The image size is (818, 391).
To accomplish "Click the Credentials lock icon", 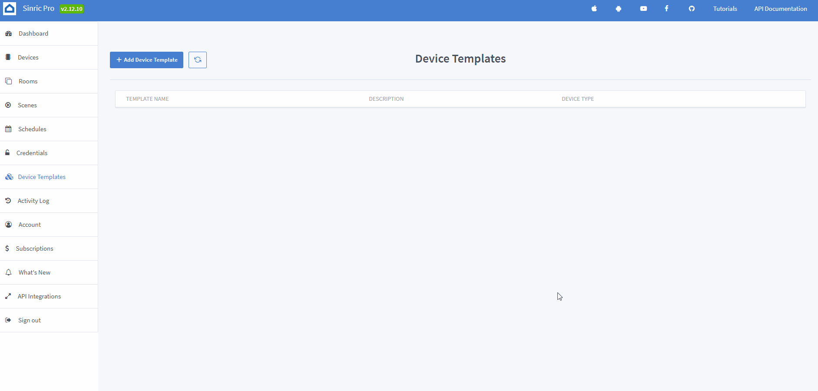I will point(7,152).
